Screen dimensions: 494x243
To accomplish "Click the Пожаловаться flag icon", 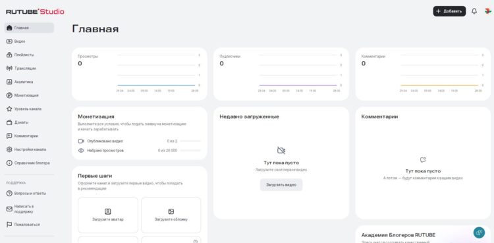I will pos(9,225).
